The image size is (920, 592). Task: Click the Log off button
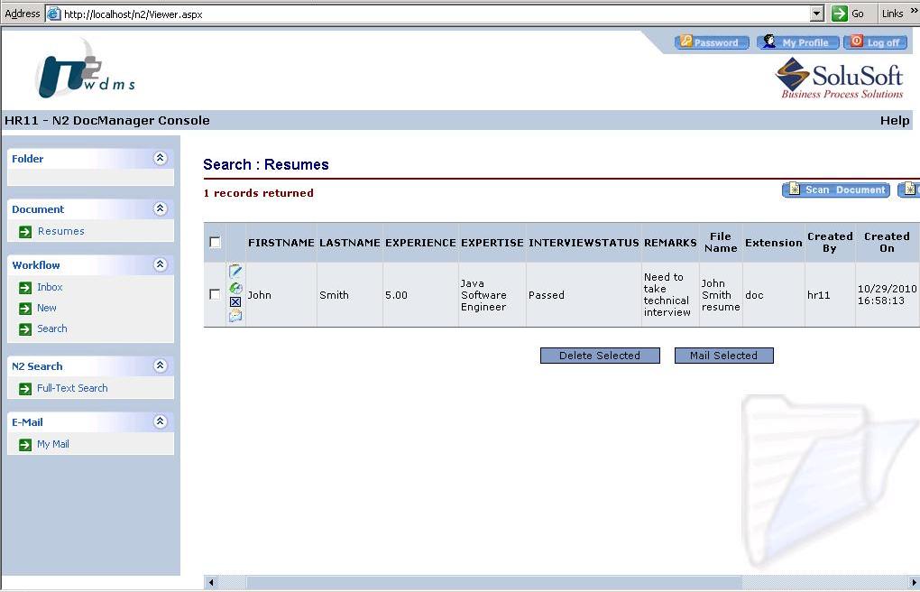[x=876, y=42]
